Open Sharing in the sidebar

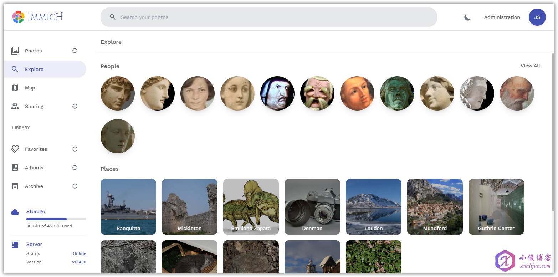click(45, 106)
